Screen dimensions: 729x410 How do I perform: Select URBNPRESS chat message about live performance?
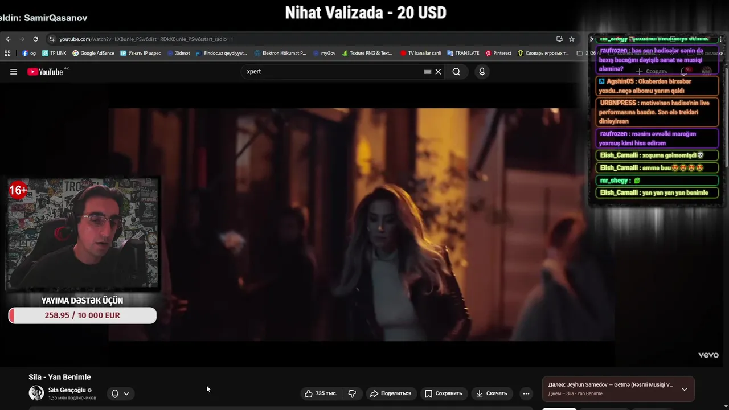pyautogui.click(x=657, y=112)
